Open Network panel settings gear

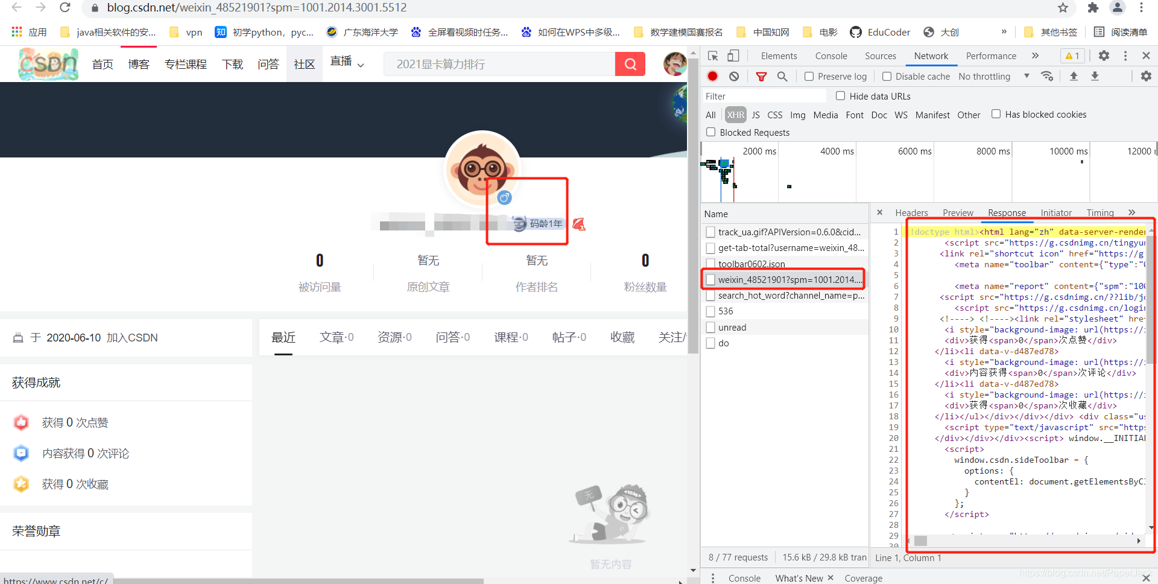coord(1146,76)
